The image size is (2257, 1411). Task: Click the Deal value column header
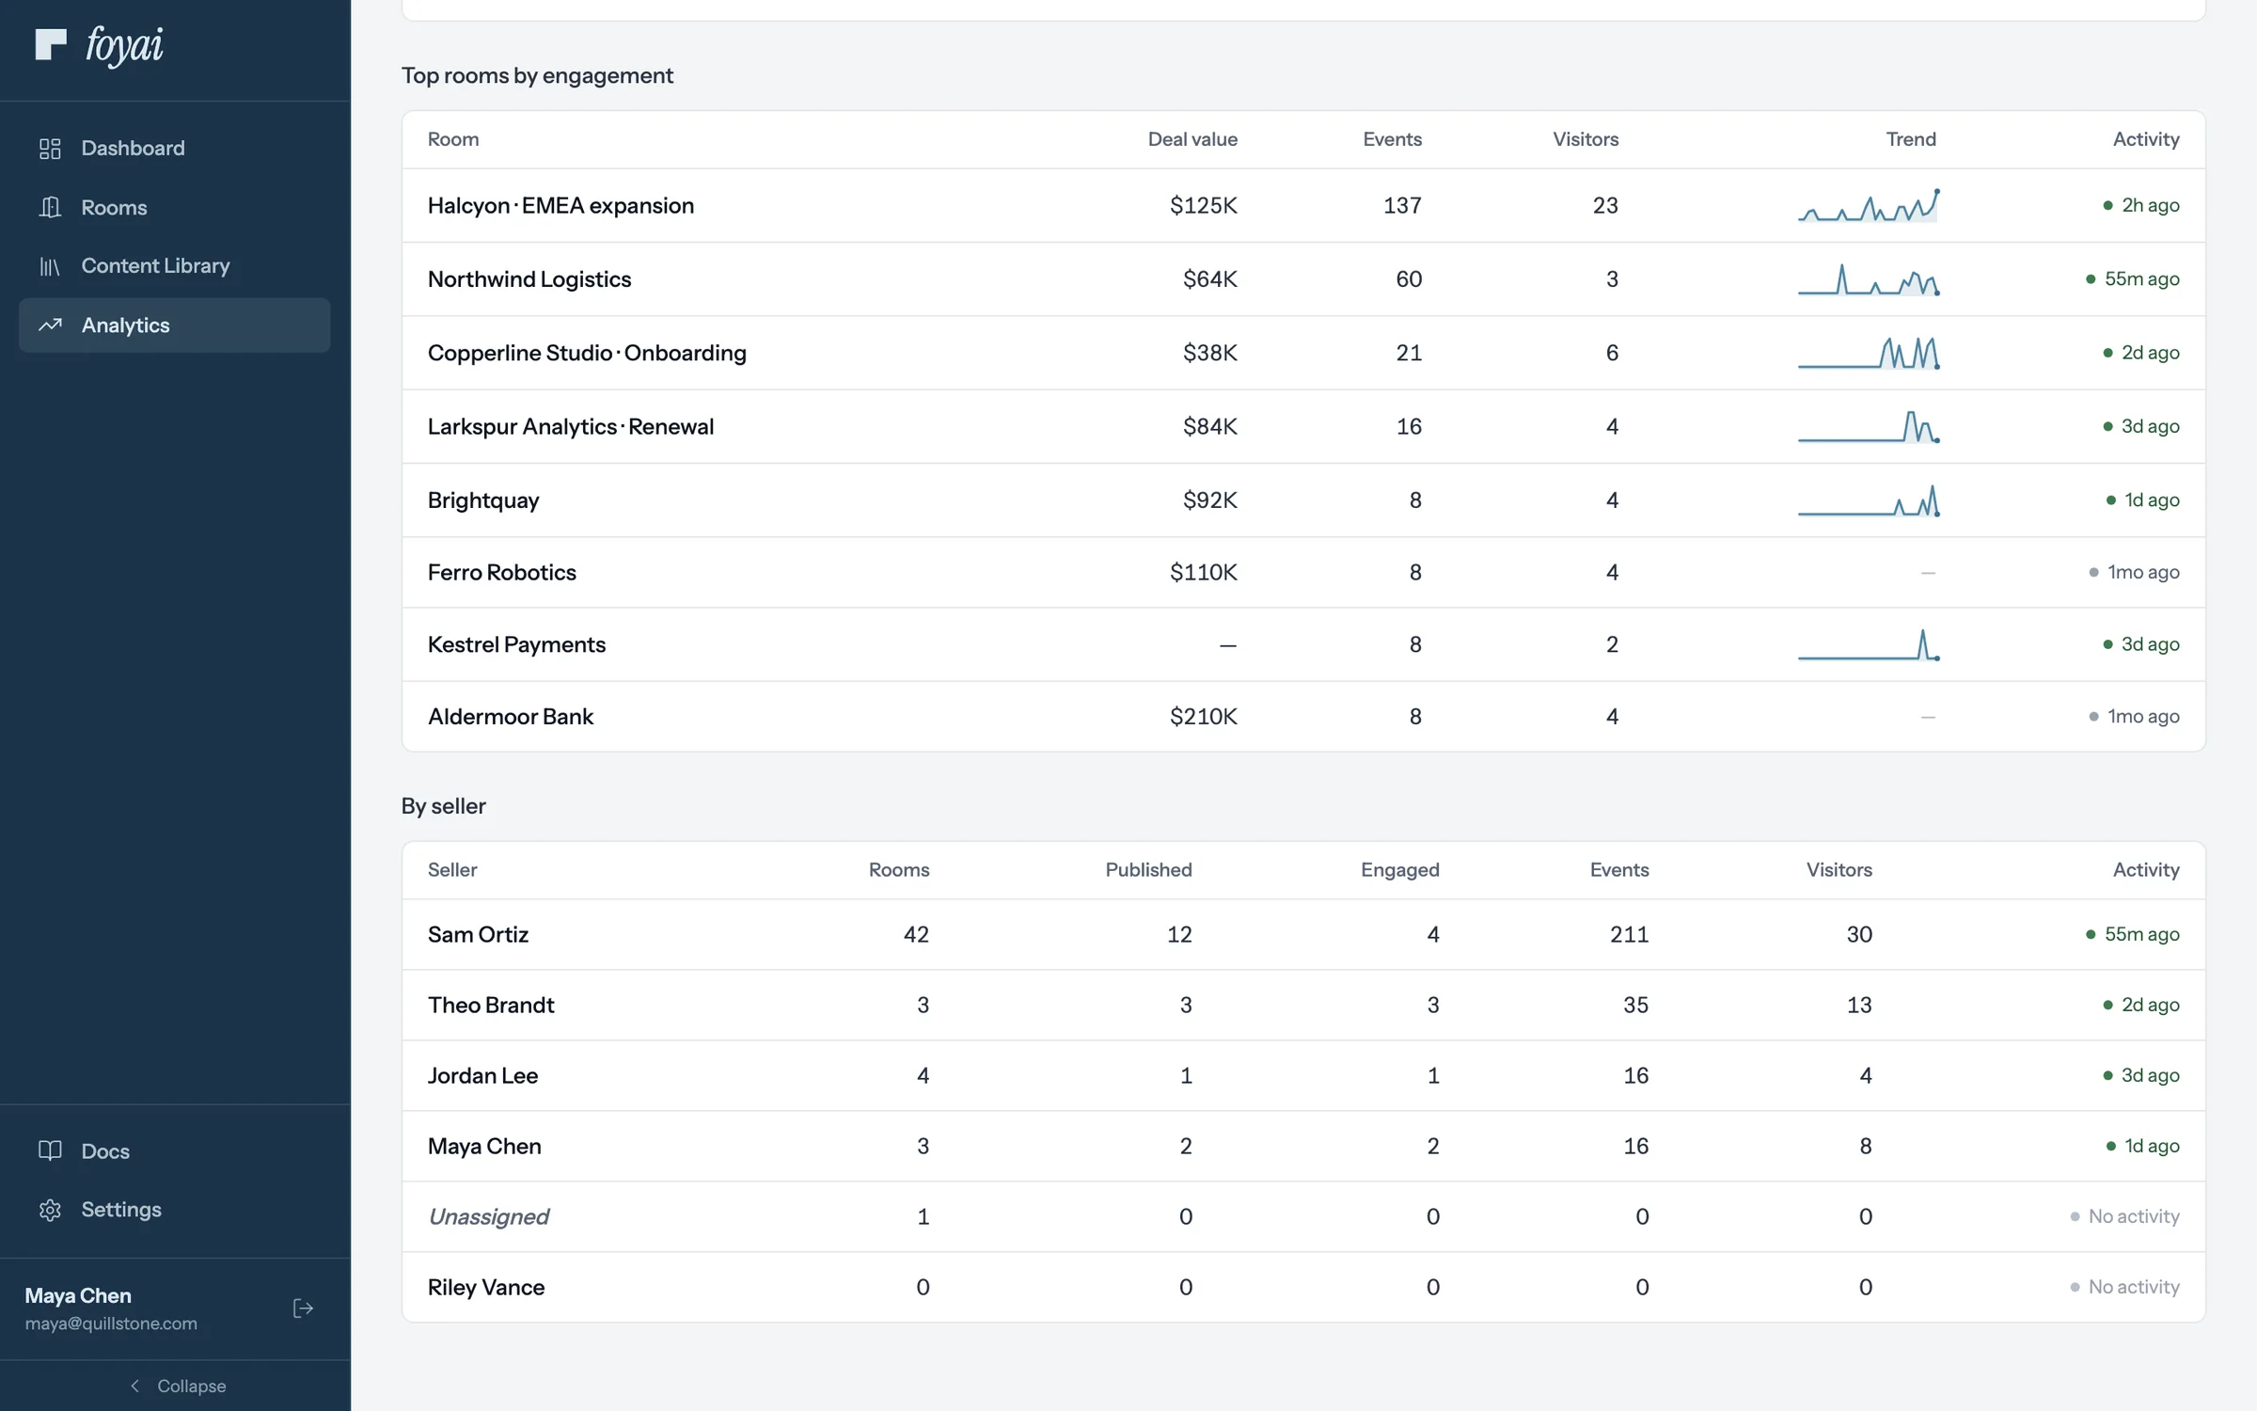(1192, 139)
